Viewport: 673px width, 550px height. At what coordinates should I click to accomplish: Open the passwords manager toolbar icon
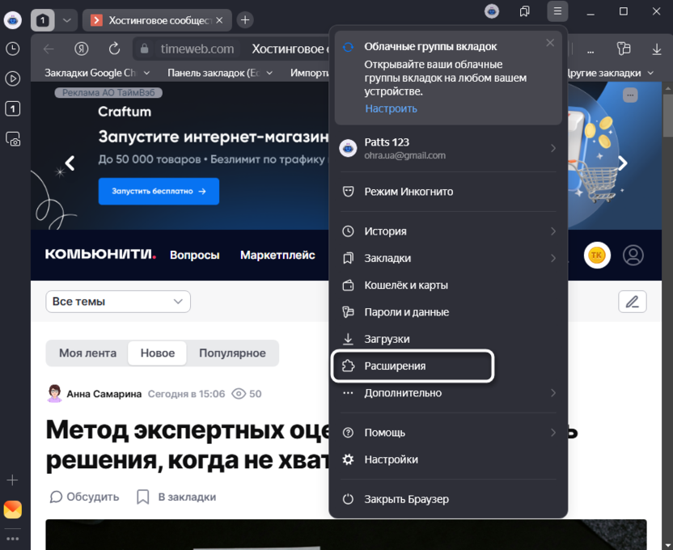pyautogui.click(x=623, y=49)
